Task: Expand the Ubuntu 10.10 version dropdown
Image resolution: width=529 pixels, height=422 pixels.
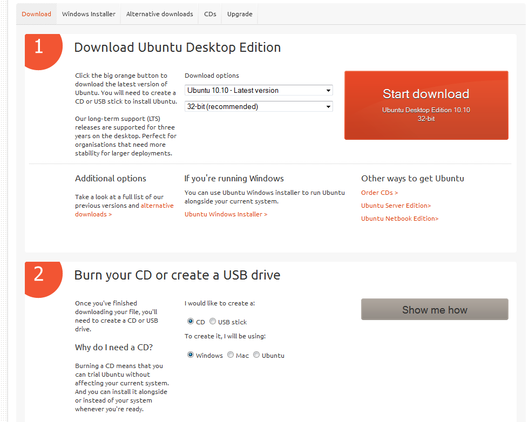Action: pos(259,91)
